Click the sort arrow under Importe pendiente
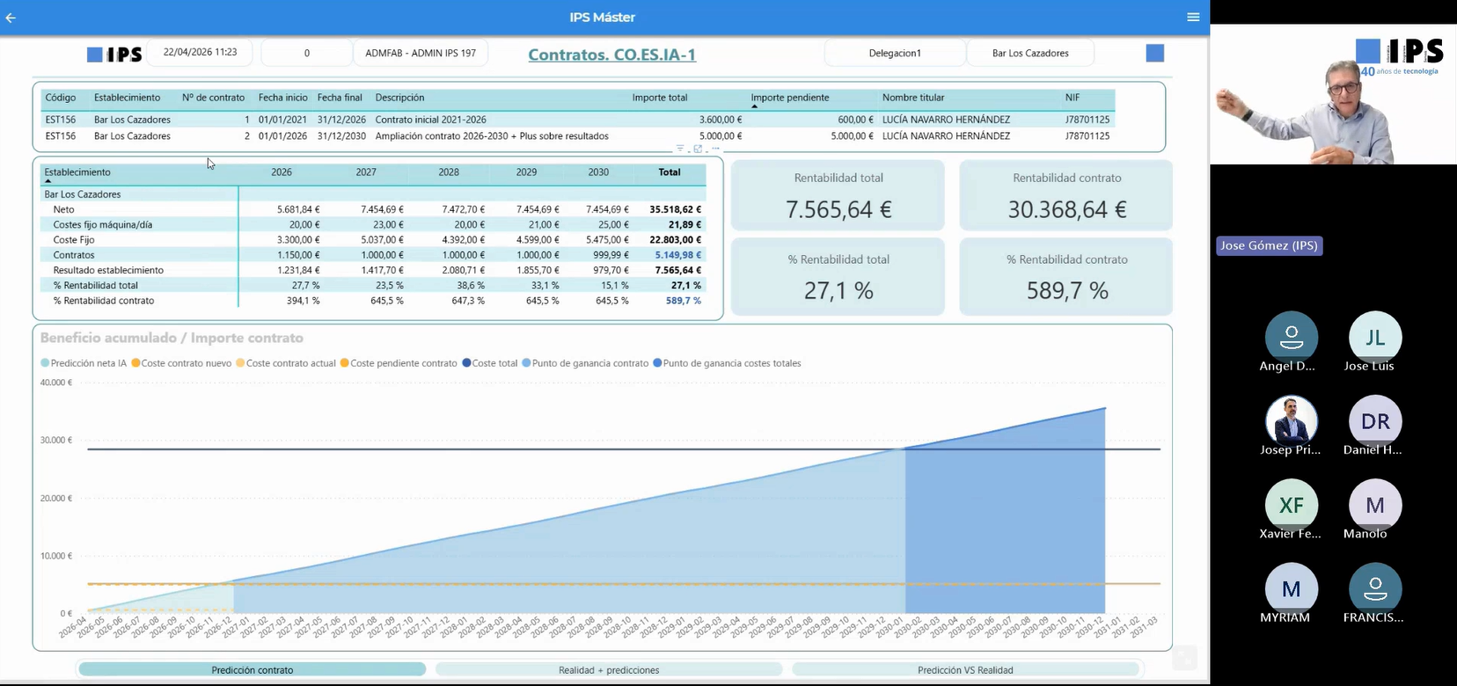1457x686 pixels. pyautogui.click(x=754, y=106)
